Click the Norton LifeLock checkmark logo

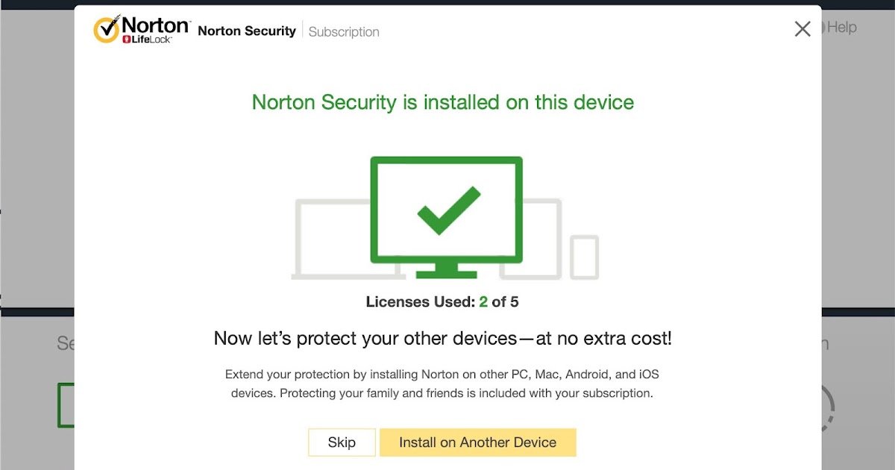pyautogui.click(x=107, y=29)
